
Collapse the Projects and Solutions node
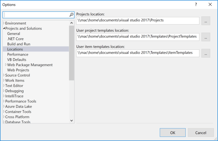[4, 29]
